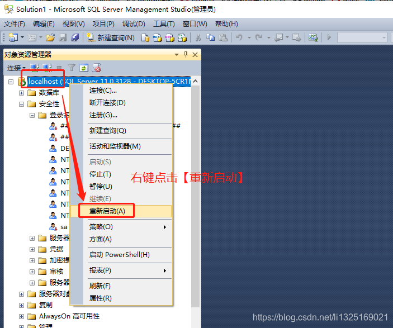
Task: Click the DMX query icon
Action: (x=170, y=37)
